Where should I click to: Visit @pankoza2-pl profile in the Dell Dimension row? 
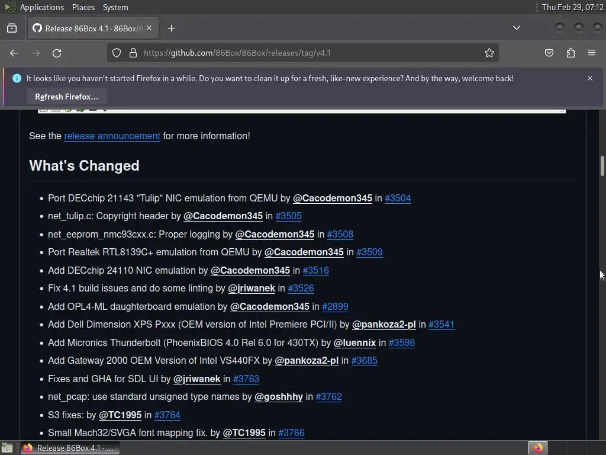(x=383, y=324)
